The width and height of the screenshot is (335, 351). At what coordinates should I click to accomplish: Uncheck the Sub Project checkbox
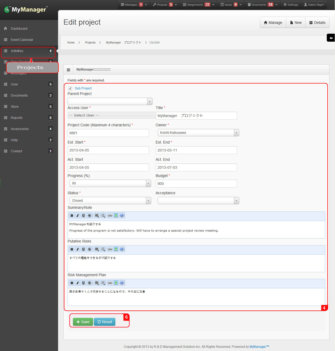[70, 88]
